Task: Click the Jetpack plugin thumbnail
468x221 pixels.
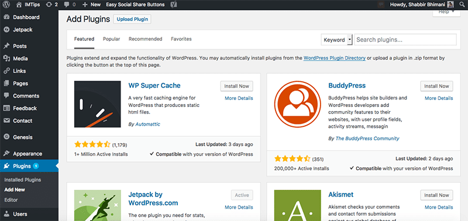Action: [98, 205]
